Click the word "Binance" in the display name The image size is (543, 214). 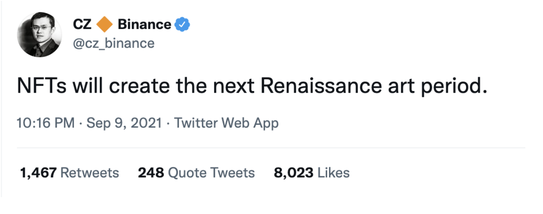pyautogui.click(x=144, y=25)
